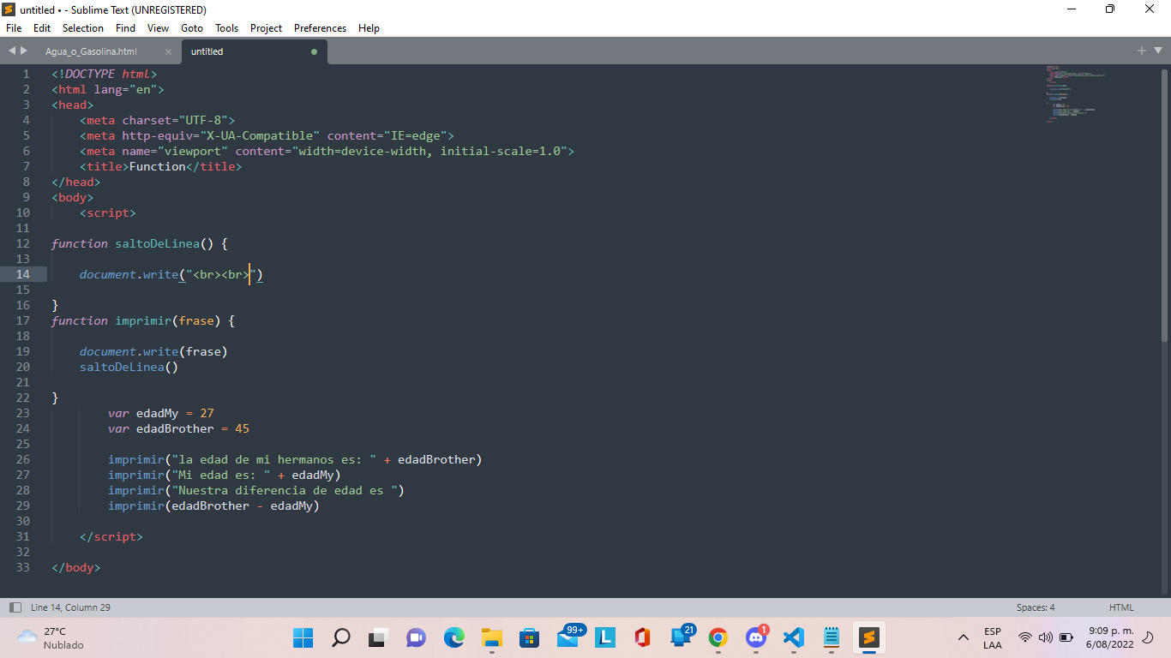
Task: Place cursor on the saltoDeLinea function name
Action: (157, 243)
